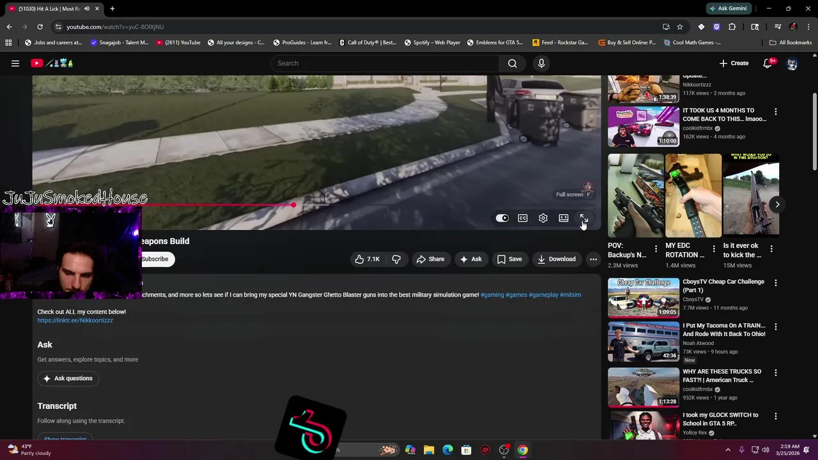818x460 pixels.
Task: Toggle the autoplay switch
Action: (x=502, y=218)
